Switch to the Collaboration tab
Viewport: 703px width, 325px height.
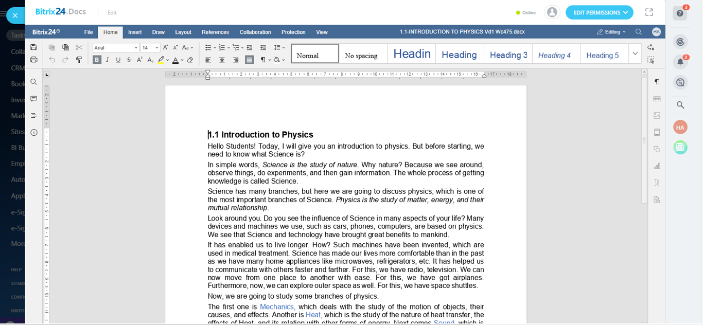(255, 32)
